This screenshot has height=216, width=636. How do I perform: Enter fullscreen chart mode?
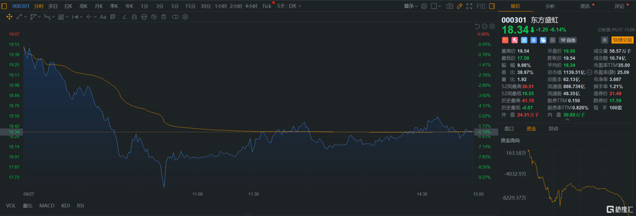tap(469, 6)
